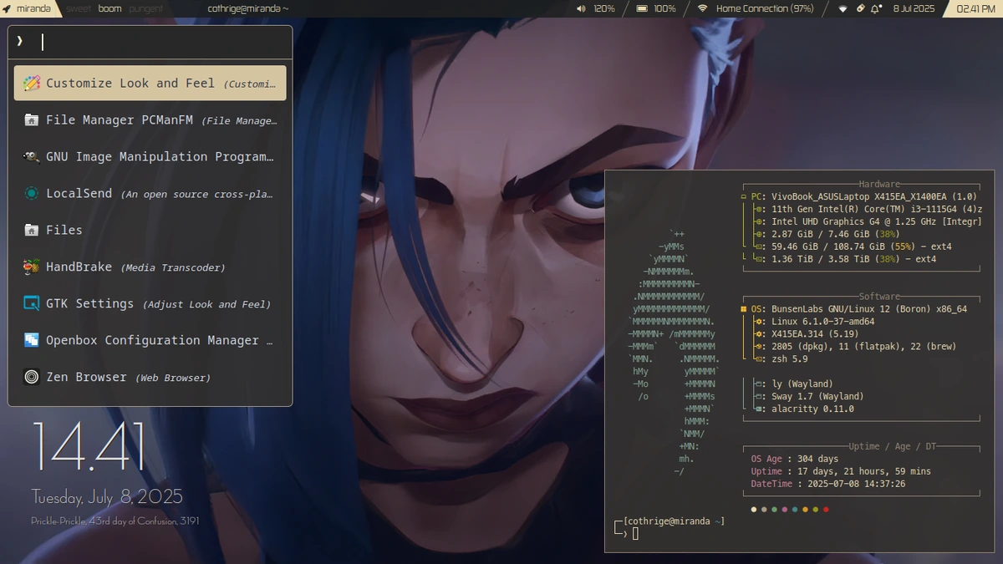Mute audio via the speaker icon
This screenshot has width=1003, height=564.
click(582, 9)
